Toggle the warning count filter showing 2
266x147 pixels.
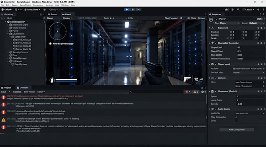[196, 92]
